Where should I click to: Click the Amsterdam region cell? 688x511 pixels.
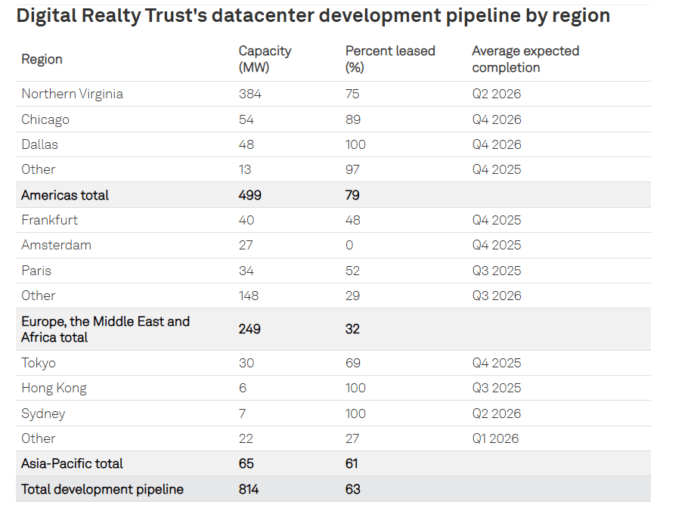tap(56, 245)
